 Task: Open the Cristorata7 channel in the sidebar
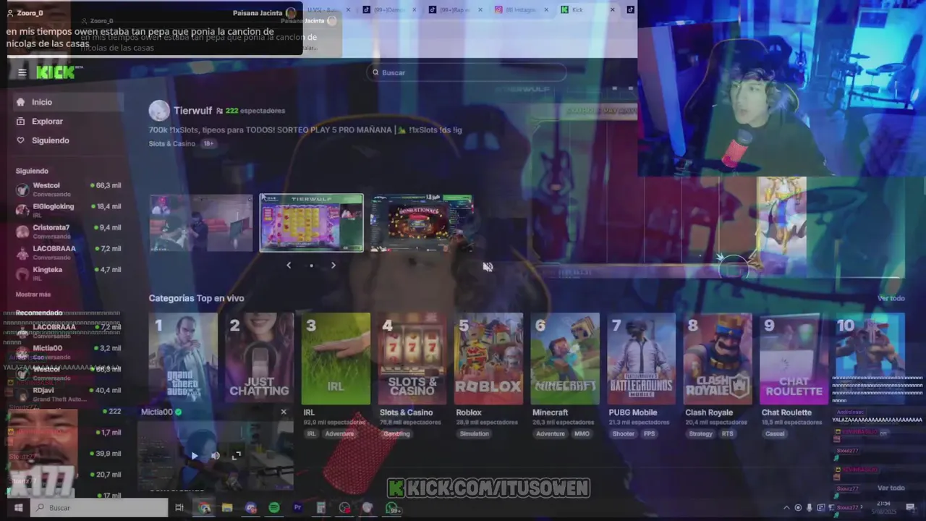(x=68, y=231)
